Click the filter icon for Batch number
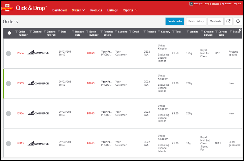This screenshot has width=244, height=161. pos(87,32)
